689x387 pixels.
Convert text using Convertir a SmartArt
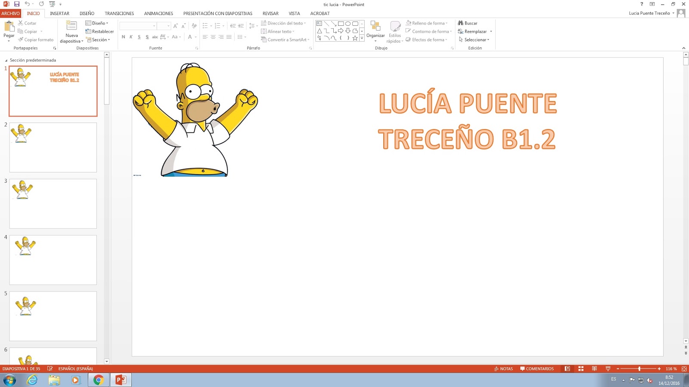click(285, 40)
